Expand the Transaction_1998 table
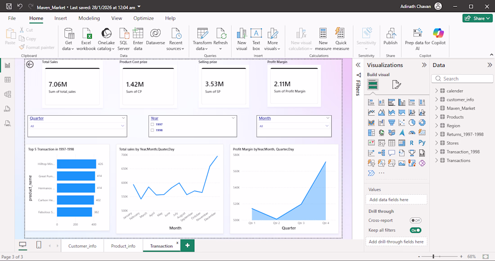 436,152
